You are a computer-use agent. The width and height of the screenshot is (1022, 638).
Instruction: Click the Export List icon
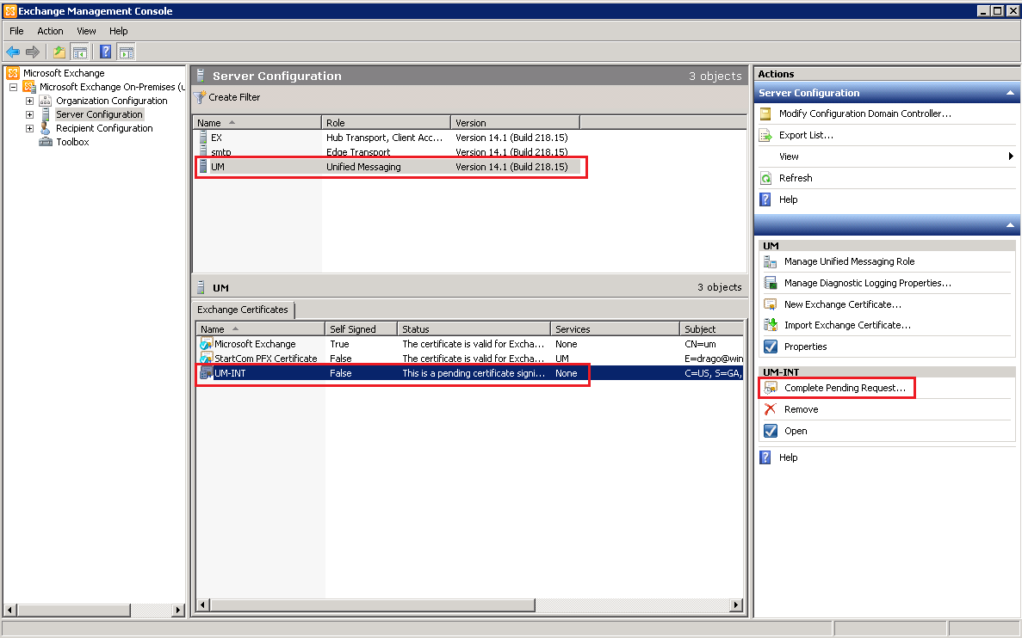point(765,135)
